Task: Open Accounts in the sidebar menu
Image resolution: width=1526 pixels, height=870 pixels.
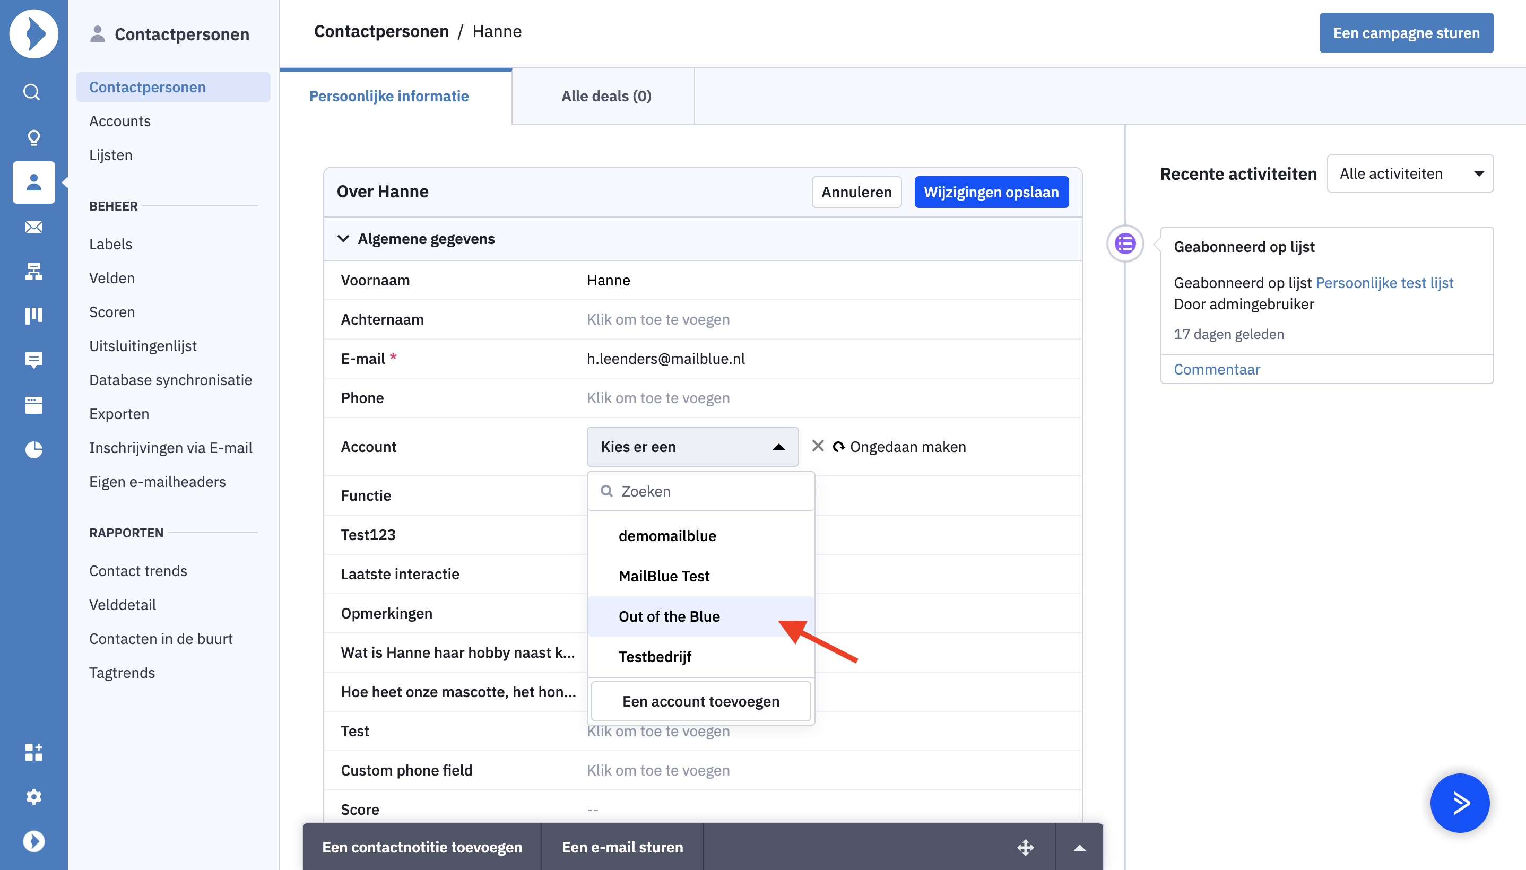Action: tap(119, 121)
